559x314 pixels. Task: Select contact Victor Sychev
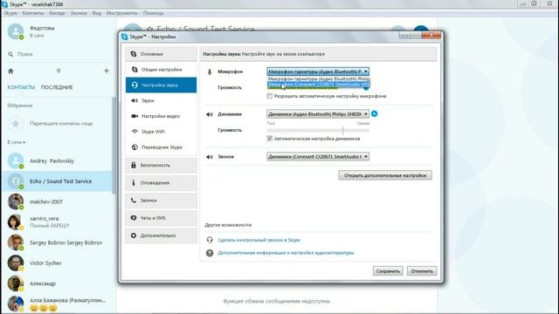(57, 263)
